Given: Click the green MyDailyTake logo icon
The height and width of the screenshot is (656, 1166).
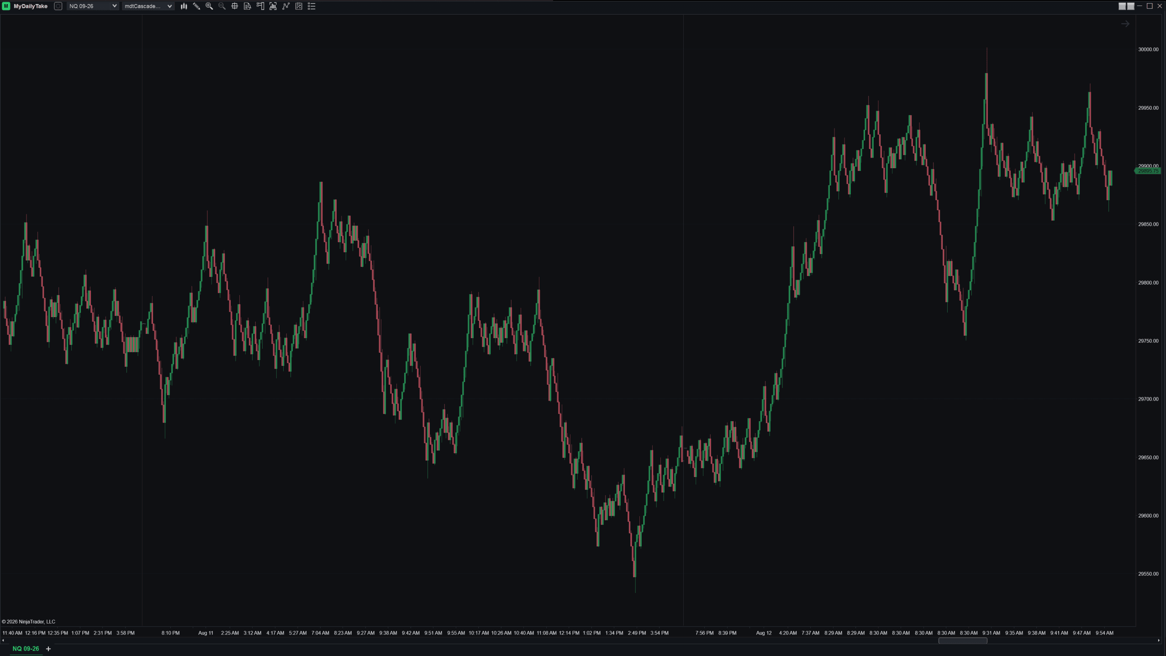Looking at the screenshot, I should tap(6, 6).
